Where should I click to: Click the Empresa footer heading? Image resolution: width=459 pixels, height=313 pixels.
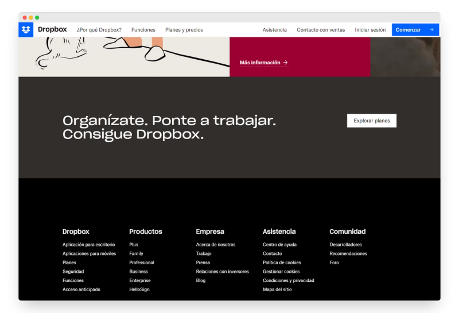[210, 231]
